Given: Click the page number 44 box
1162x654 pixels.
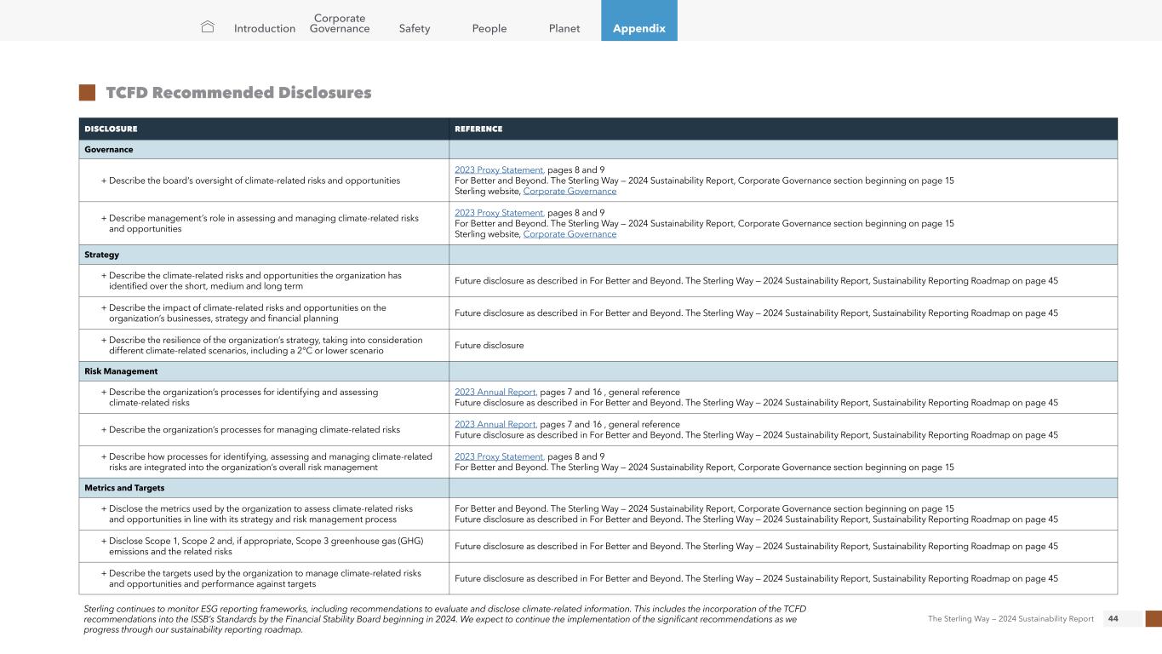Looking at the screenshot, I should pos(1112,618).
